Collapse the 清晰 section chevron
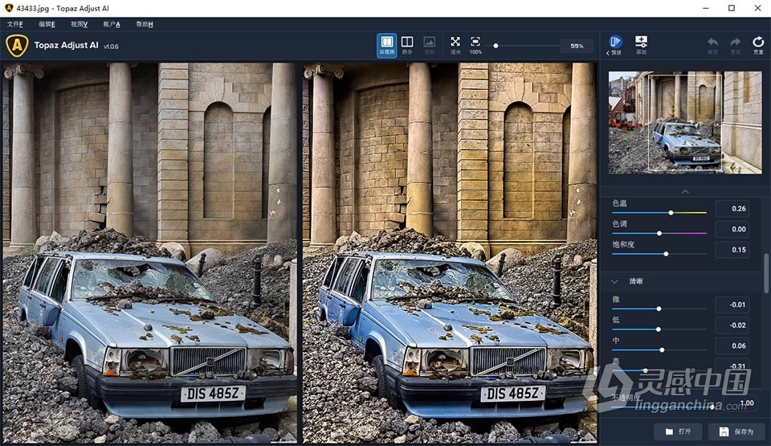 (614, 282)
